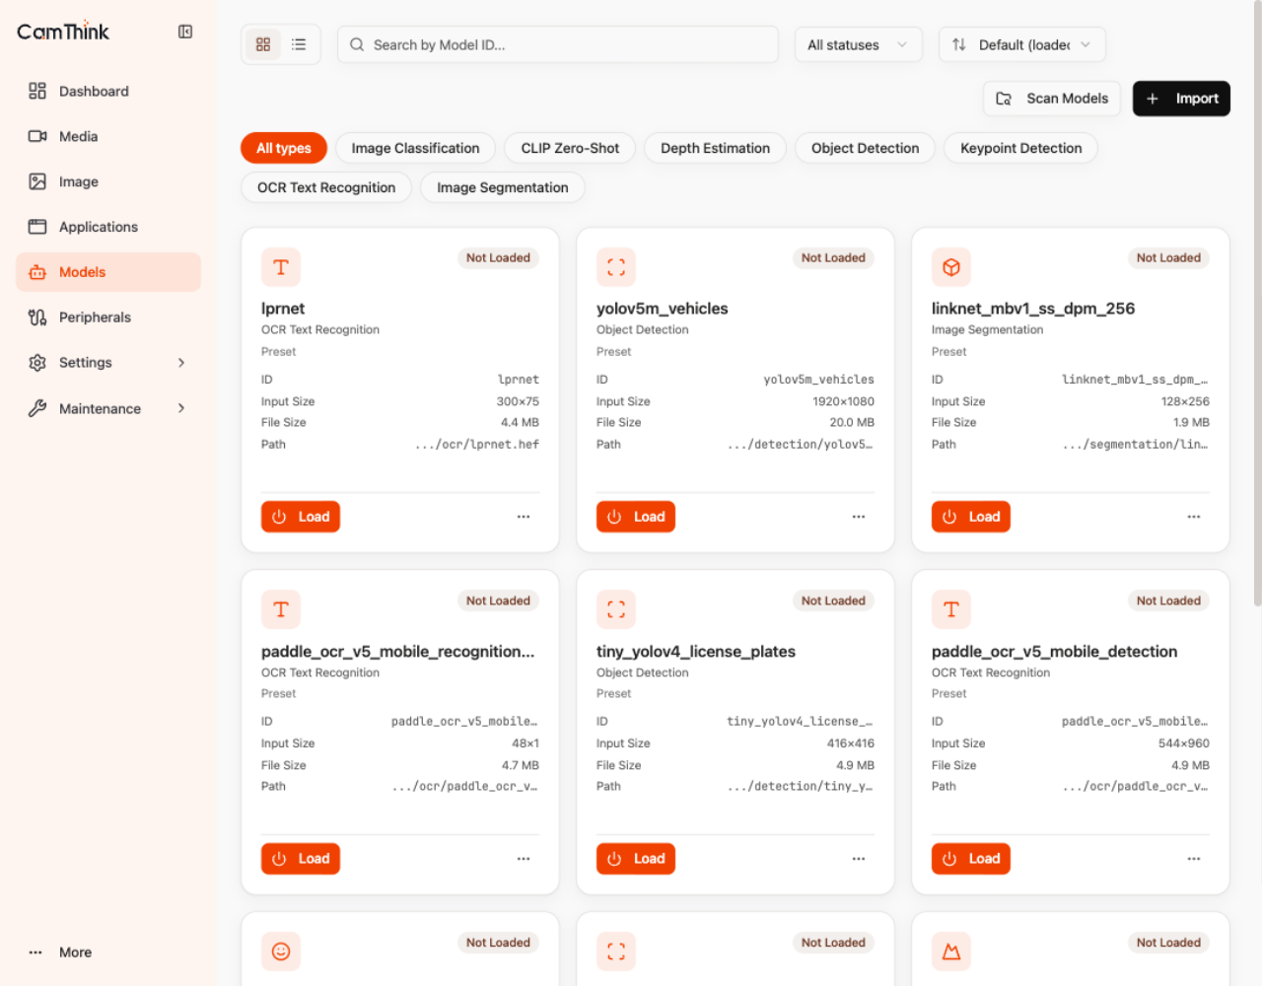Open the Applications section
Screen dimensions: 1262x986
point(108,227)
